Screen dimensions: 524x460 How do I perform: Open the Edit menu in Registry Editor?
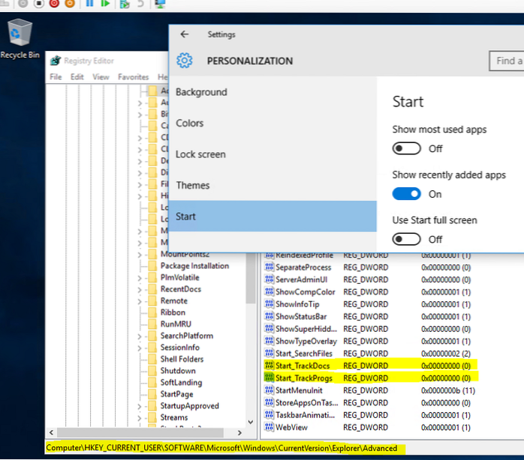pyautogui.click(x=77, y=77)
